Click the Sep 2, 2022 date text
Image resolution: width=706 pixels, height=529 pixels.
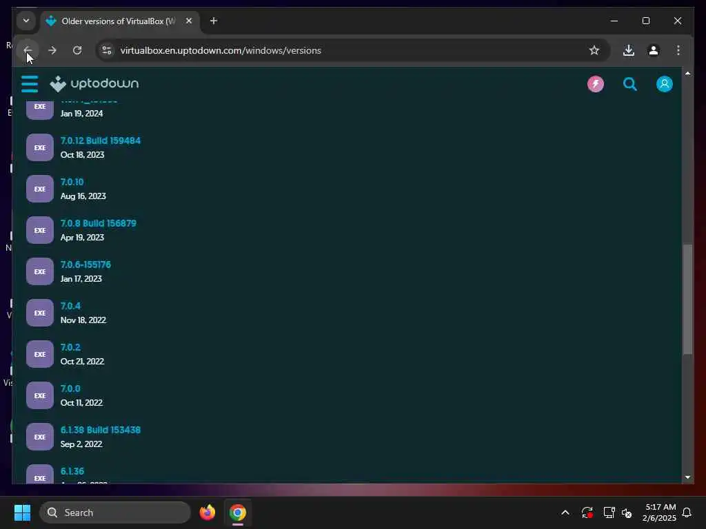pyautogui.click(x=81, y=444)
